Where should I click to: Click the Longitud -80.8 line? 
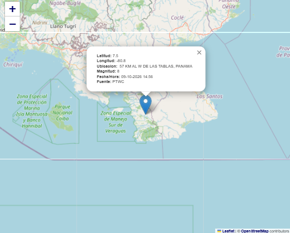click(111, 61)
